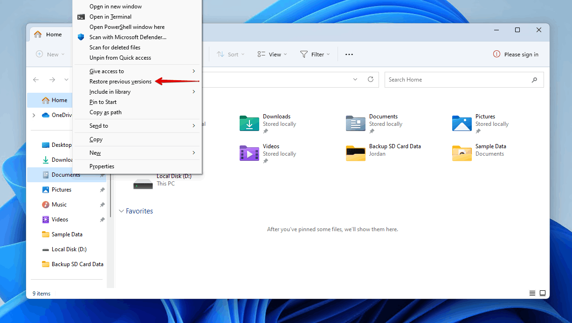The width and height of the screenshot is (572, 323).
Task: Click the New button in toolbar
Action: 50,55
